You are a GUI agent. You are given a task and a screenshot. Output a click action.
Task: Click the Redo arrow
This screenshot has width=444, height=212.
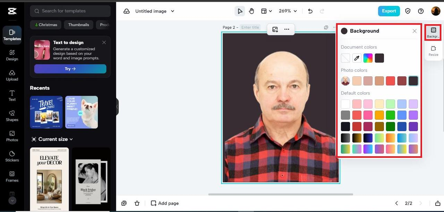[322, 11]
